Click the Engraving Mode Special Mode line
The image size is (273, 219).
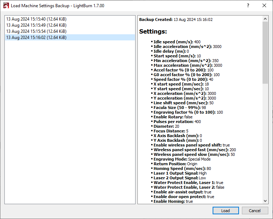point(182,159)
